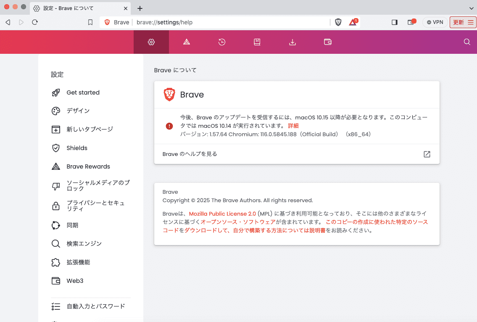The width and height of the screenshot is (477, 322).
Task: Bookmark this page with the bookmark icon
Action: pyautogui.click(x=90, y=22)
